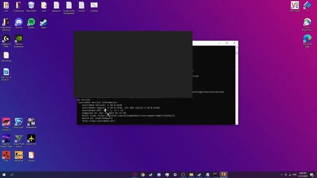
Task: Open the Microsoft Edge desktop shortcut
Action: tap(307, 41)
